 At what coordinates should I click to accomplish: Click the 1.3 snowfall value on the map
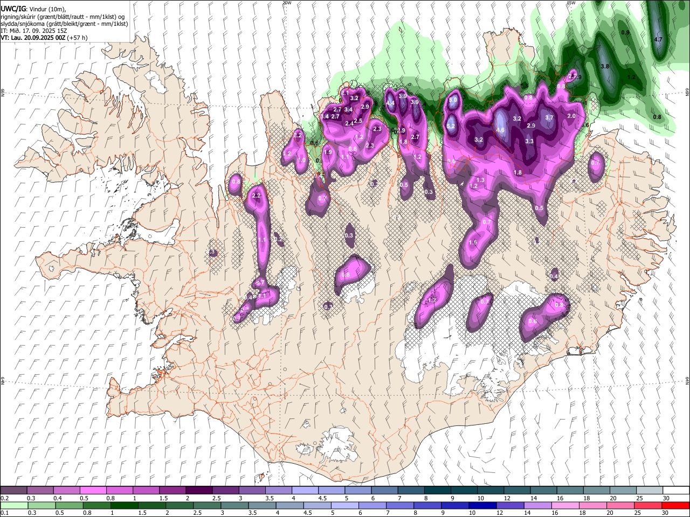coord(480,179)
